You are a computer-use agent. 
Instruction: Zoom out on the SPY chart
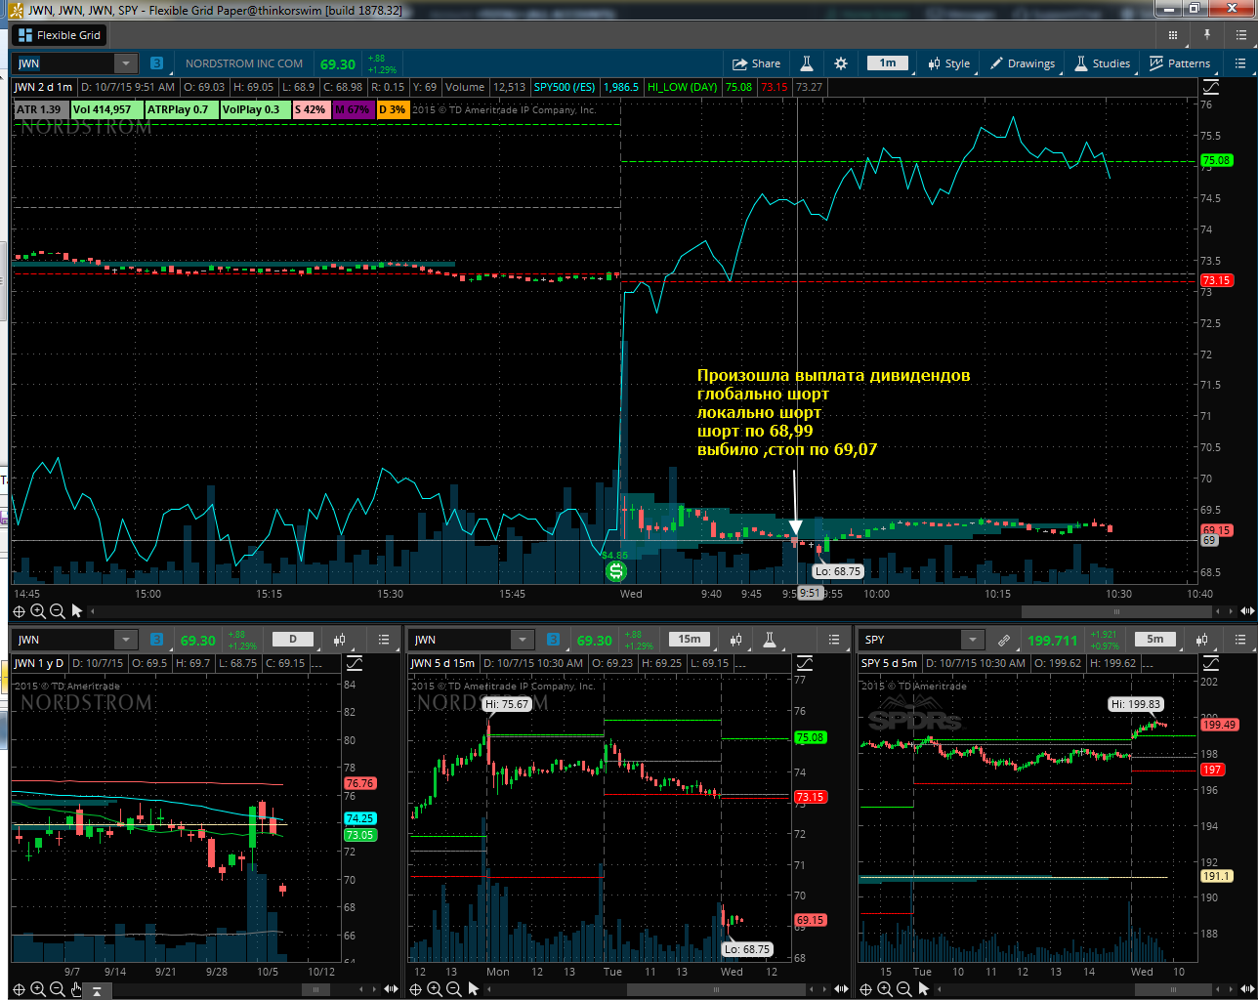(x=903, y=989)
